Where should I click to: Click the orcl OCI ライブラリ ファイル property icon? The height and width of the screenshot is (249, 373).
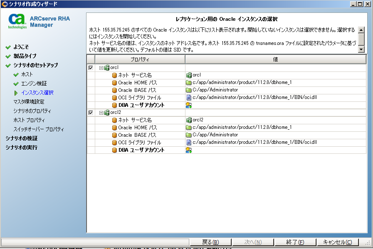tap(114, 98)
